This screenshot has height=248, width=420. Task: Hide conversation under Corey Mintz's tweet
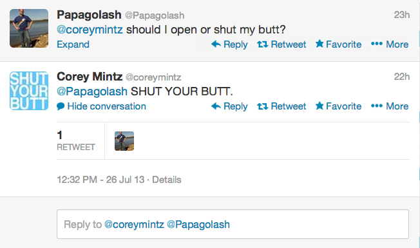click(106, 106)
